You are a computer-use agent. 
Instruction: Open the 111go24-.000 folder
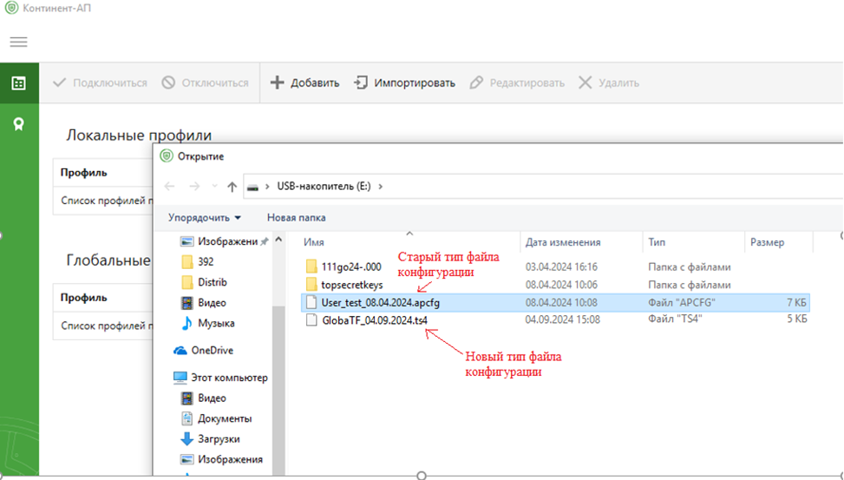pyautogui.click(x=350, y=266)
